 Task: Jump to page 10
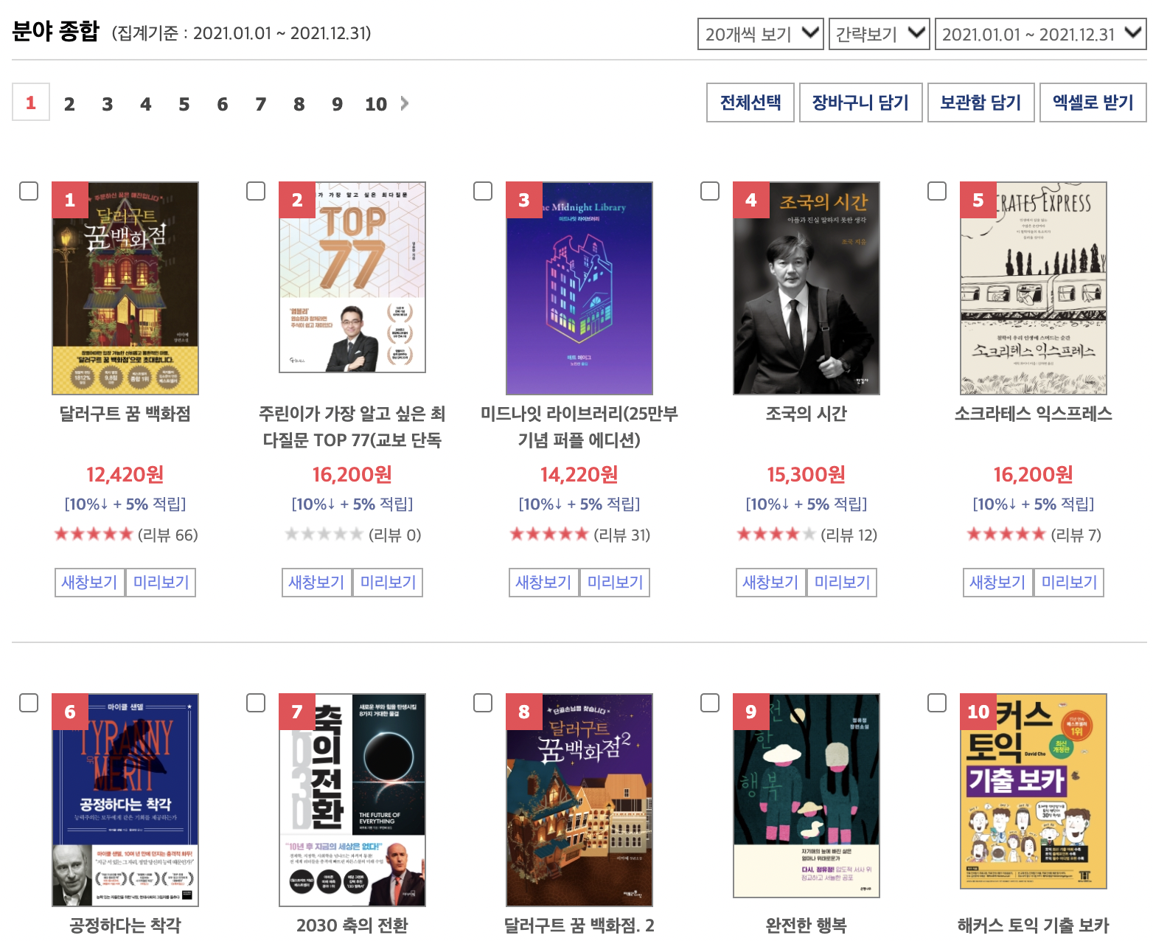(x=376, y=104)
